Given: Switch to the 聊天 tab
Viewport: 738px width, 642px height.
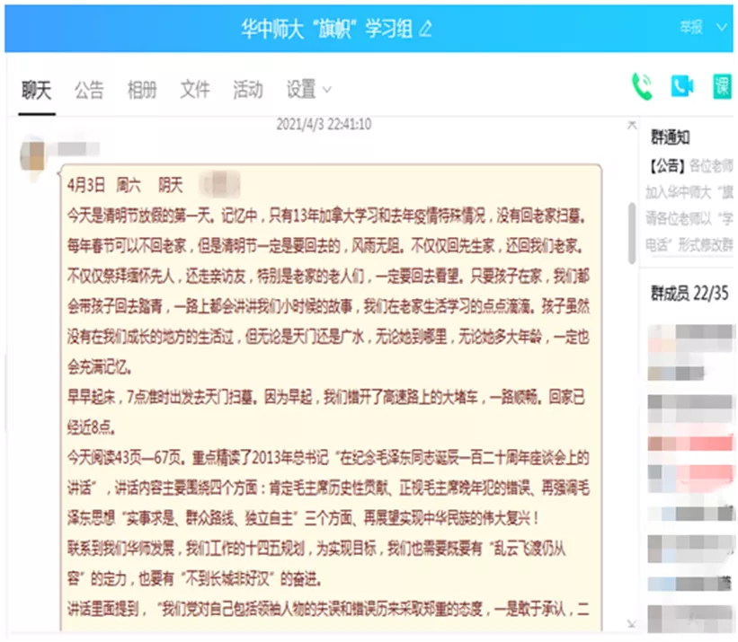Looking at the screenshot, I should point(37,90).
